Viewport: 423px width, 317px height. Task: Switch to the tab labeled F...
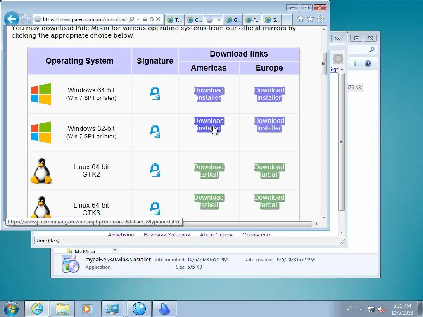click(252, 20)
